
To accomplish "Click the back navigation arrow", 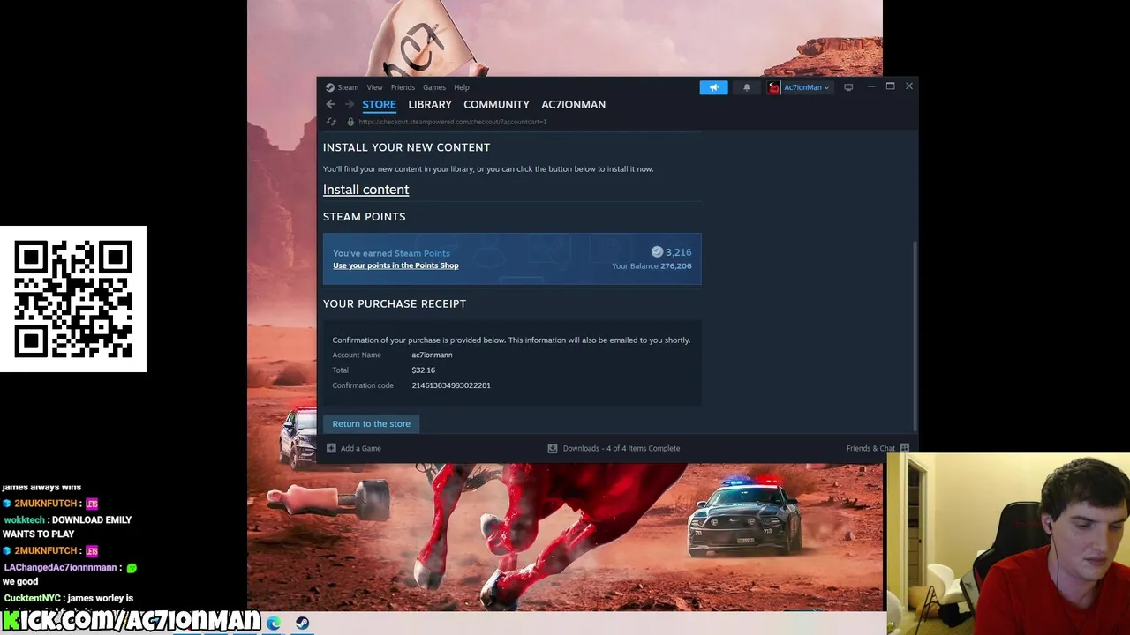I will pos(331,104).
